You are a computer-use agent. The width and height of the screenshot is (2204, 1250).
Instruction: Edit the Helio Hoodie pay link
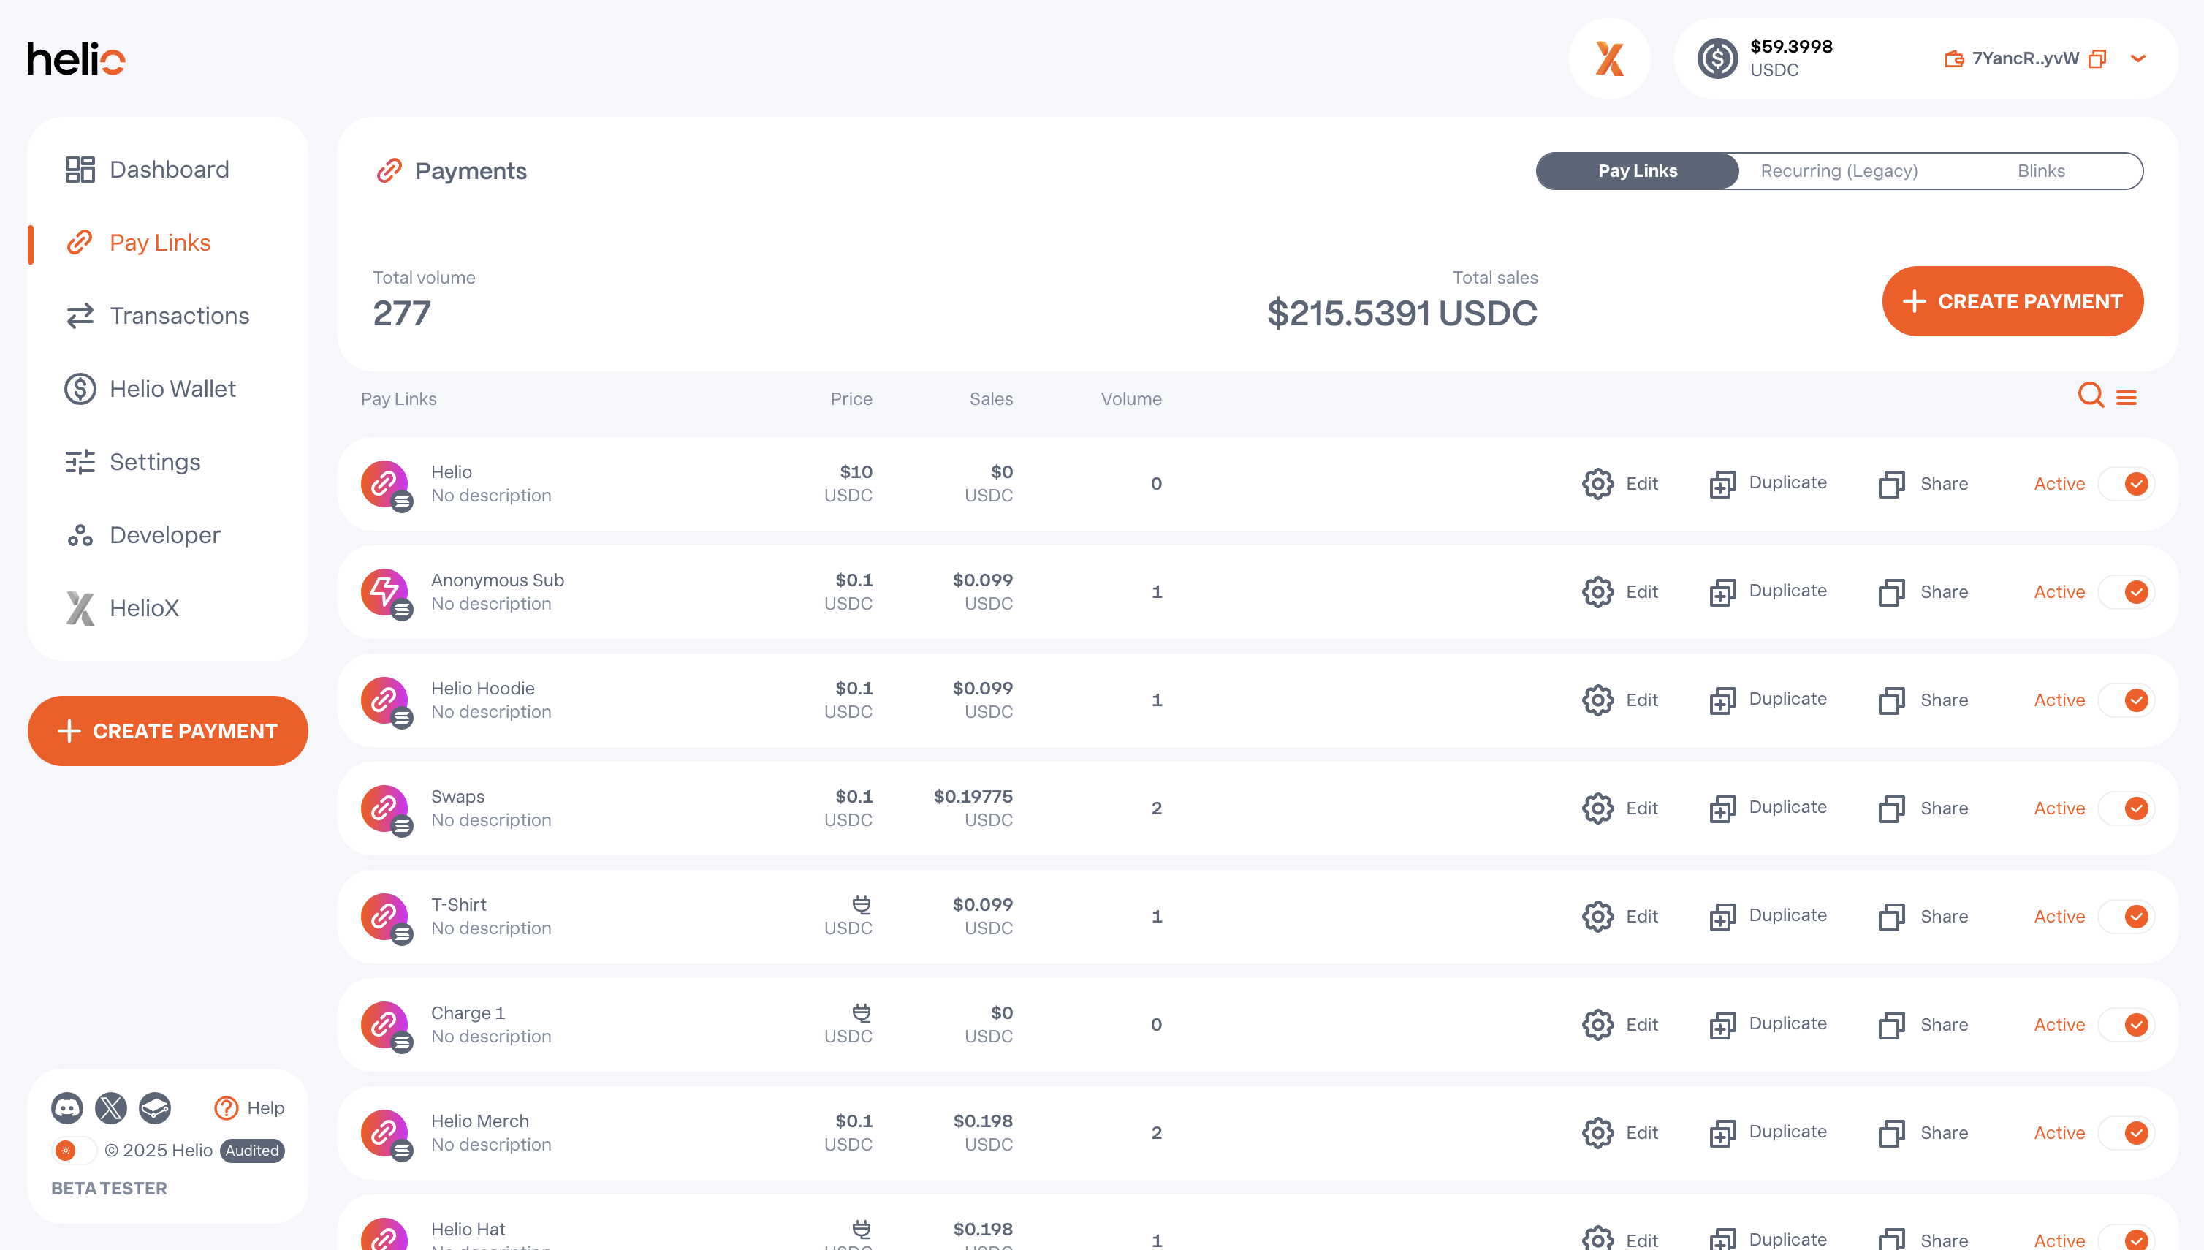[x=1619, y=700]
